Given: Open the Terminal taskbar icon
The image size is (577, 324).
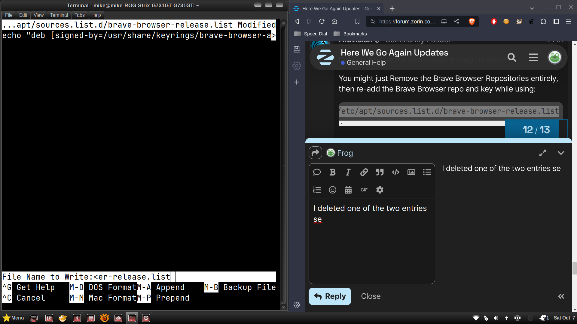Looking at the screenshot, I should [132, 318].
